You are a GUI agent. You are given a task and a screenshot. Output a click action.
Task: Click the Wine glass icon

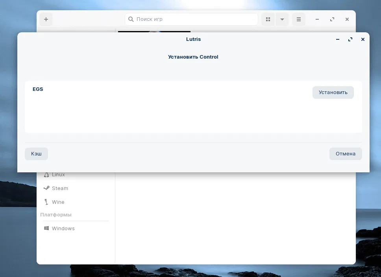(x=46, y=202)
